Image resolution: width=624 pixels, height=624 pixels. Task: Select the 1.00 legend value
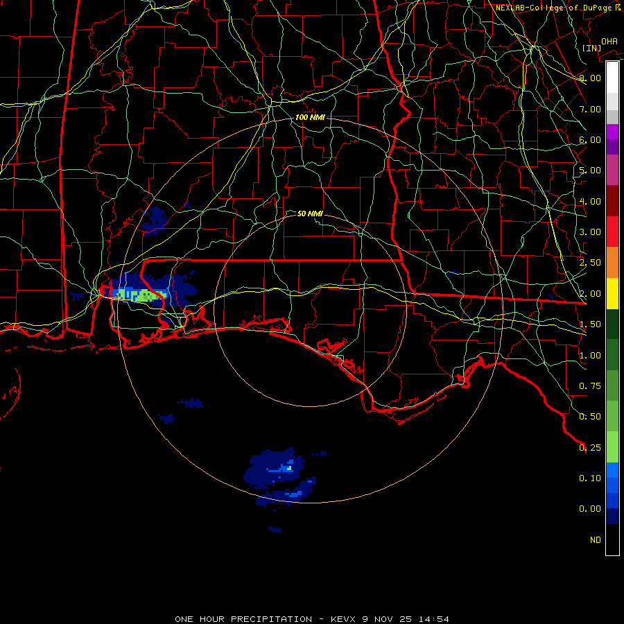pos(590,355)
